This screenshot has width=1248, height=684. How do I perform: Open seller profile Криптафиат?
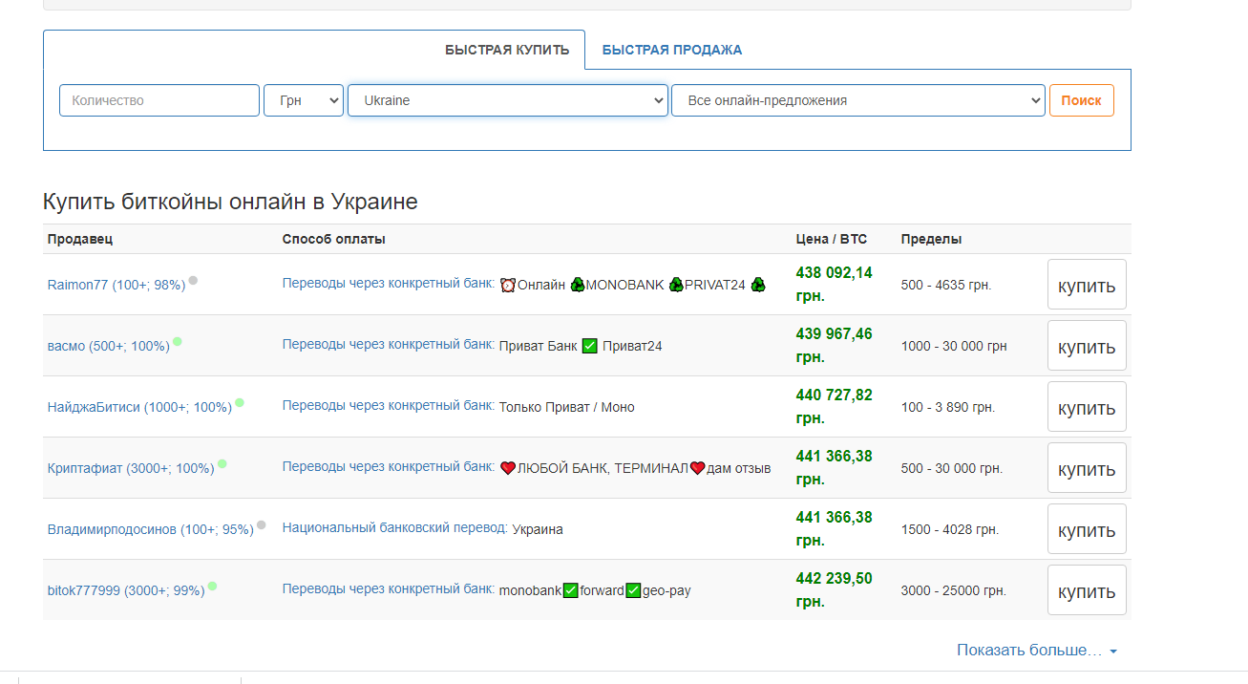131,468
